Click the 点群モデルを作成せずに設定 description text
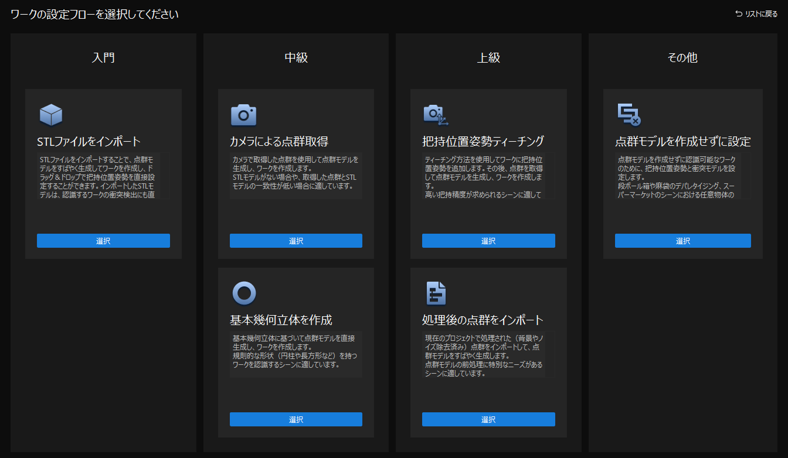 coord(677,177)
